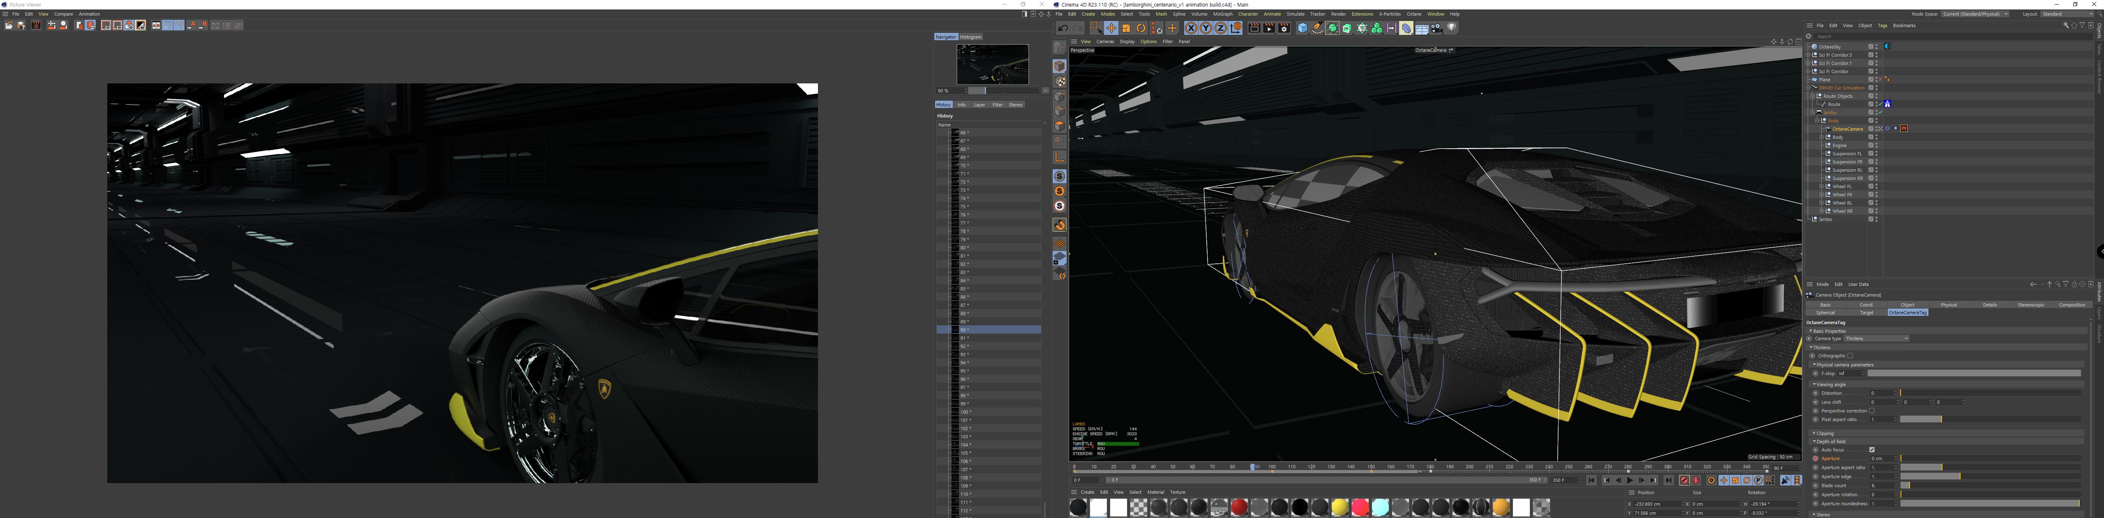Select the Coord. attribute tab
This screenshot has width=2104, height=518.
(1867, 305)
